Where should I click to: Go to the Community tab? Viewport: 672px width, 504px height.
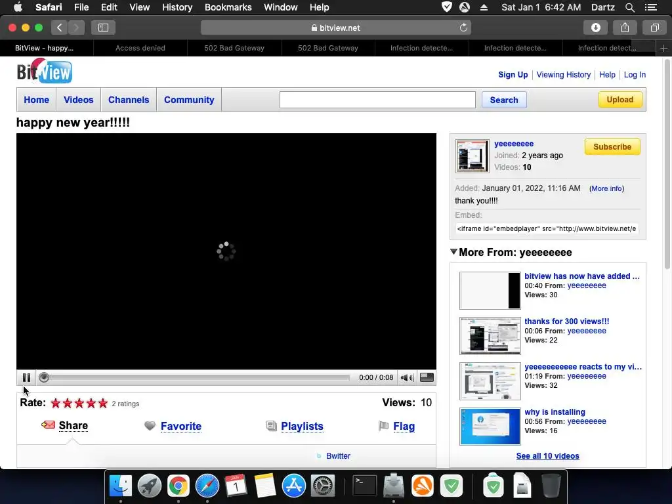coord(189,100)
